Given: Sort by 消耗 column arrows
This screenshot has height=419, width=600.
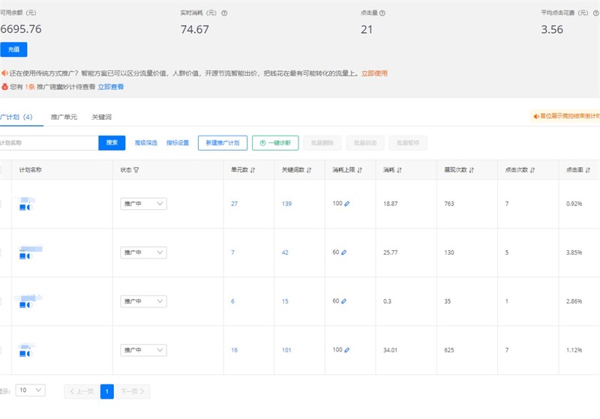Looking at the screenshot, I should click(399, 170).
